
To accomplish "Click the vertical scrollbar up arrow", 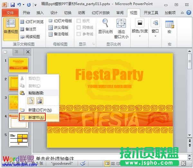I will point(189,51).
